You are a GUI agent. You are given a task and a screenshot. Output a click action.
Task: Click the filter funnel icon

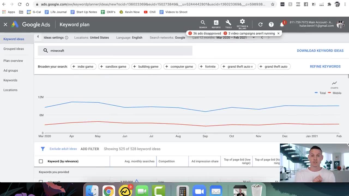[x=43, y=149]
